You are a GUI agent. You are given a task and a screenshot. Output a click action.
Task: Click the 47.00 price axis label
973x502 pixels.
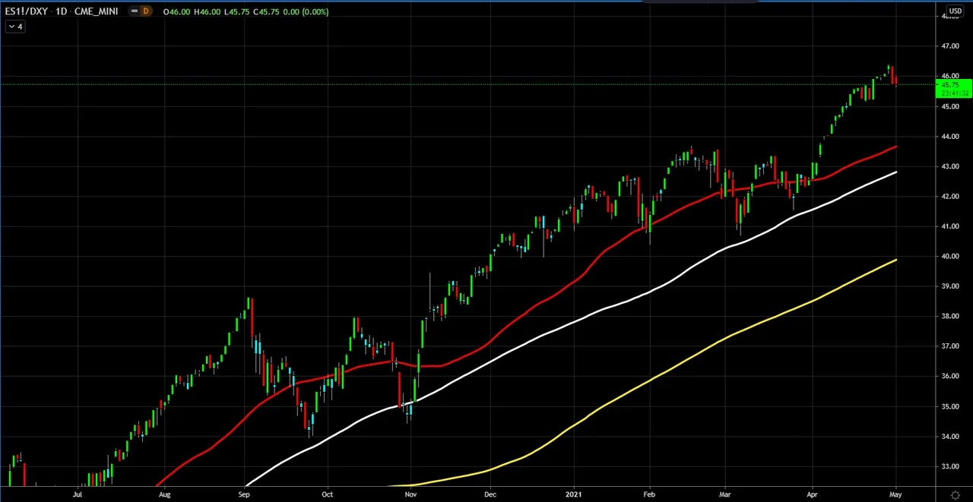click(x=950, y=46)
